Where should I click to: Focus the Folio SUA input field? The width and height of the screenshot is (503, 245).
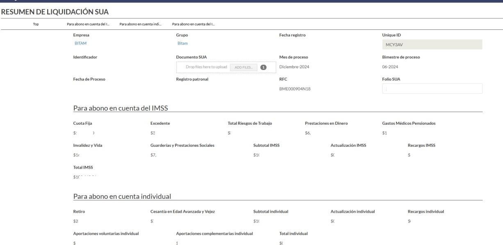(x=432, y=89)
